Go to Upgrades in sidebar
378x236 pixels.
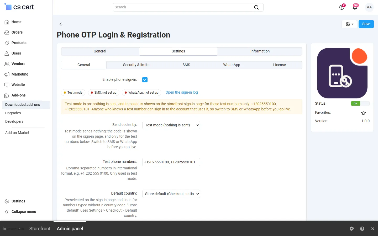pos(13,113)
